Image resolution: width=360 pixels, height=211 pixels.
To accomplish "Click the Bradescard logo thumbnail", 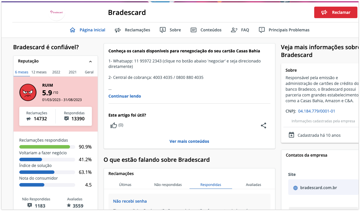I will click(x=56, y=12).
